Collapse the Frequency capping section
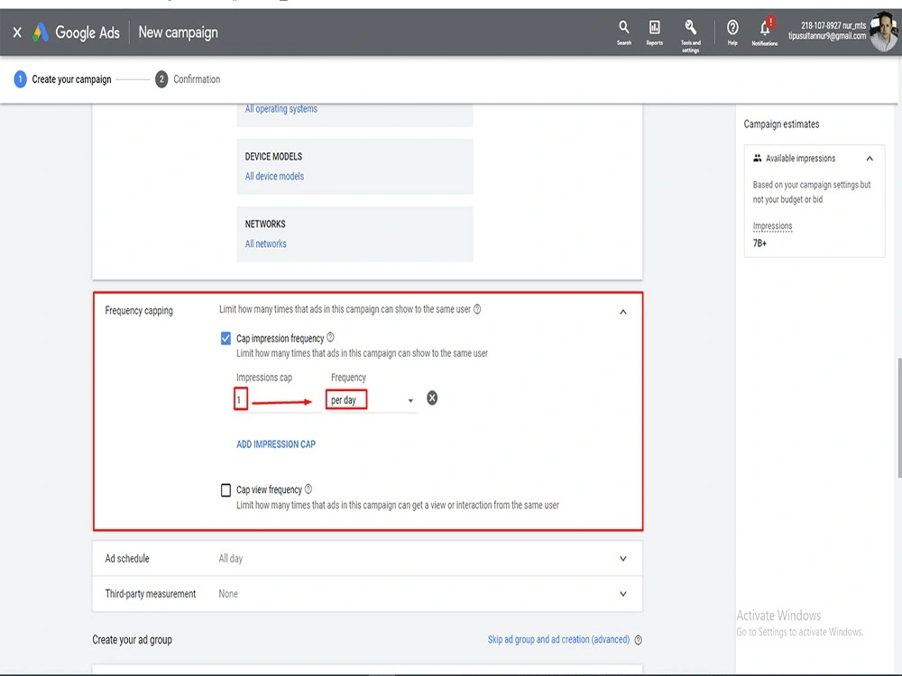The image size is (902, 676). pyautogui.click(x=623, y=312)
